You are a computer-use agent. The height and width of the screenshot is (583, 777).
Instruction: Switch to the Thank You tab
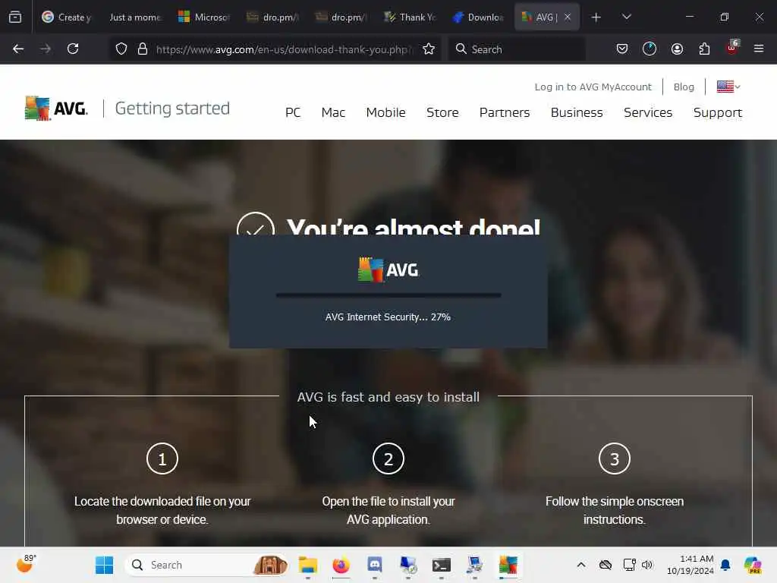click(x=409, y=17)
